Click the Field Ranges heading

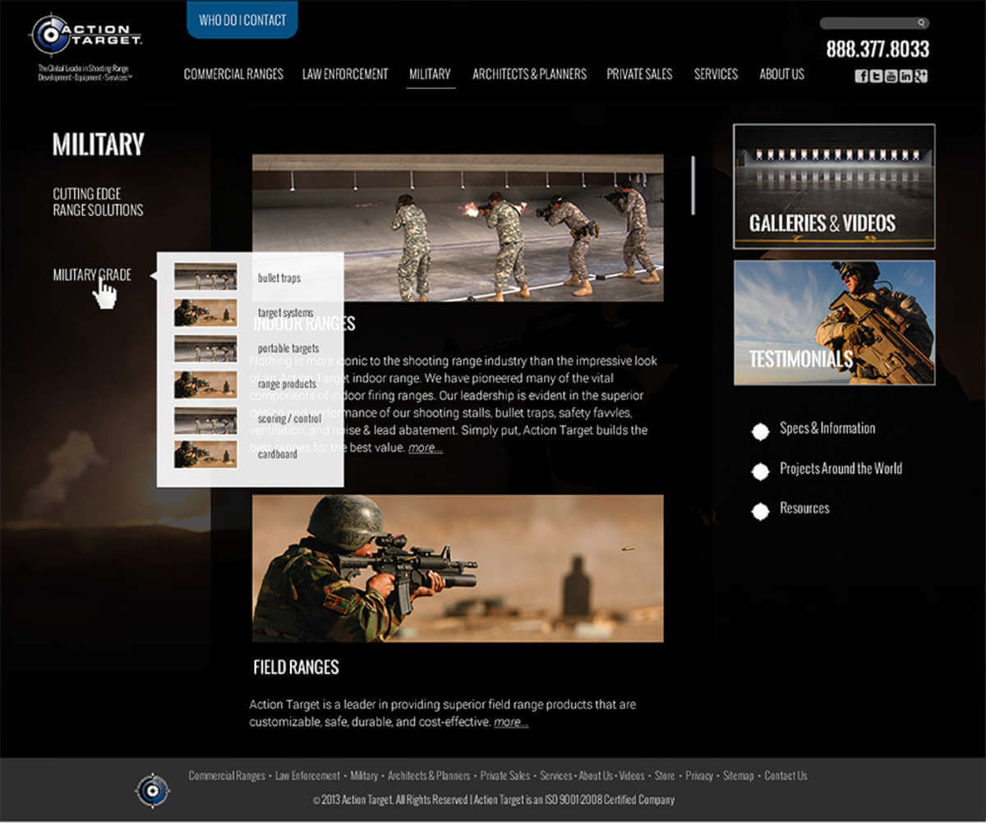(296, 667)
